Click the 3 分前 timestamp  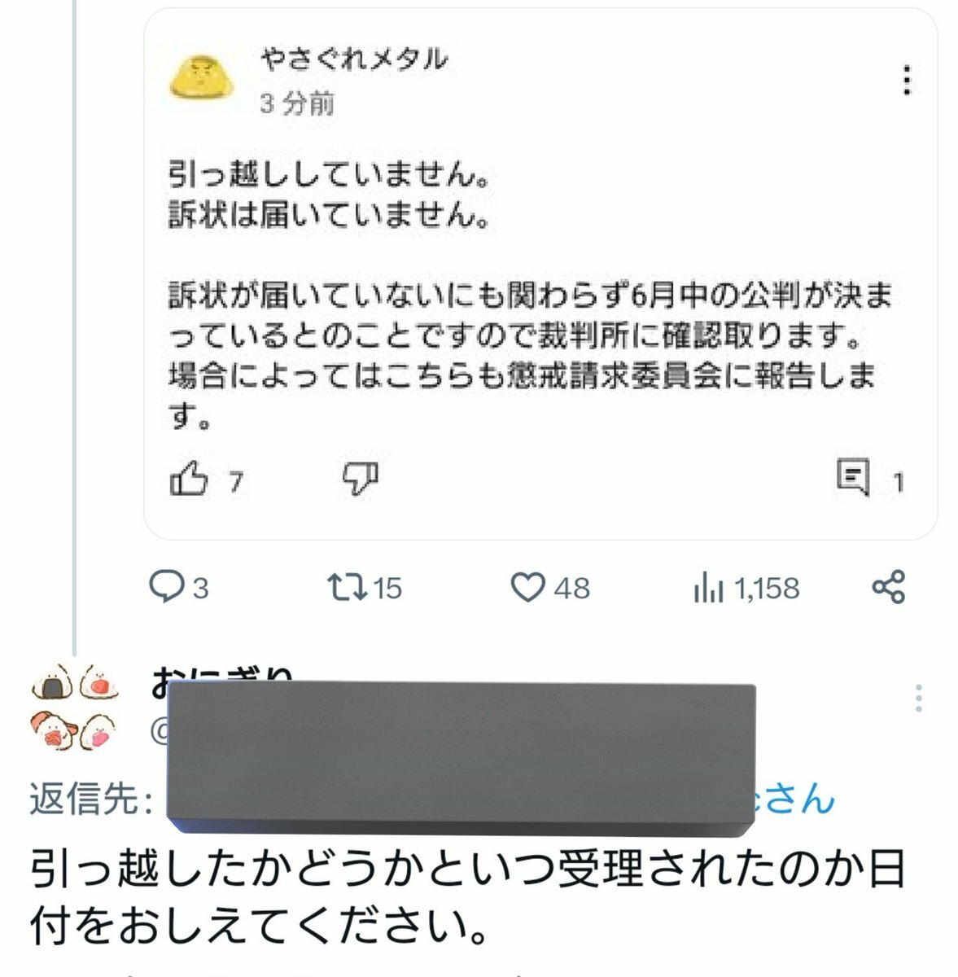pos(297,104)
